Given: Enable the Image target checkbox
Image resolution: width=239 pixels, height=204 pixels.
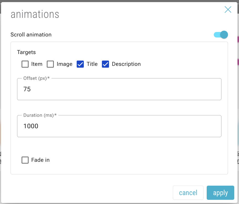Looking at the screenshot, I should click(x=50, y=64).
